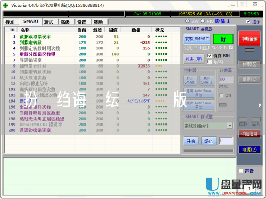266x199 pixels.
Task: Click the gray indicator under 中断全部
Action: click(250, 50)
